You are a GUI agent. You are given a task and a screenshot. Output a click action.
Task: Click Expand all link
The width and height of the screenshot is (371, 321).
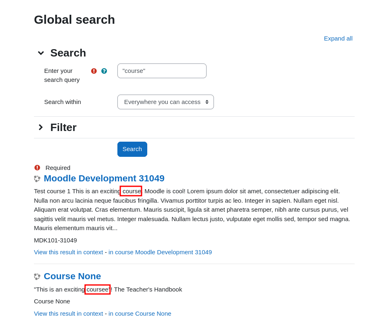(x=338, y=38)
